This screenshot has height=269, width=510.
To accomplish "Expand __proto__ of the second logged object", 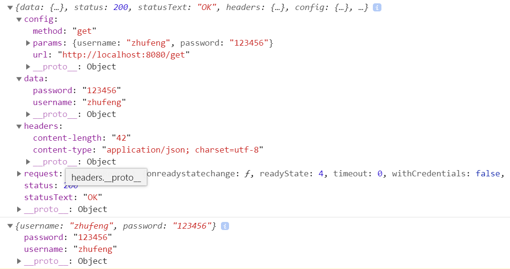I will point(19,261).
